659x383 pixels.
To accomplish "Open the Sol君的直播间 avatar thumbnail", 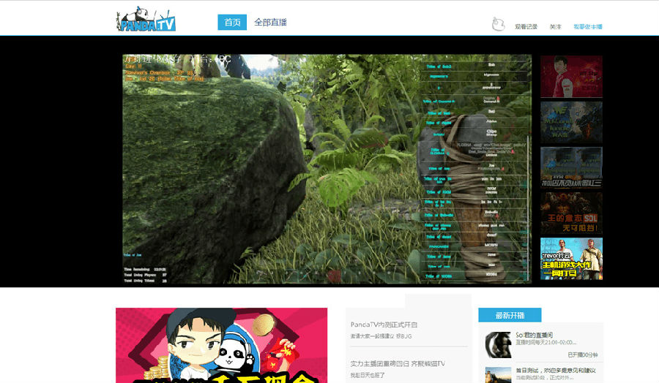I will click(x=498, y=345).
